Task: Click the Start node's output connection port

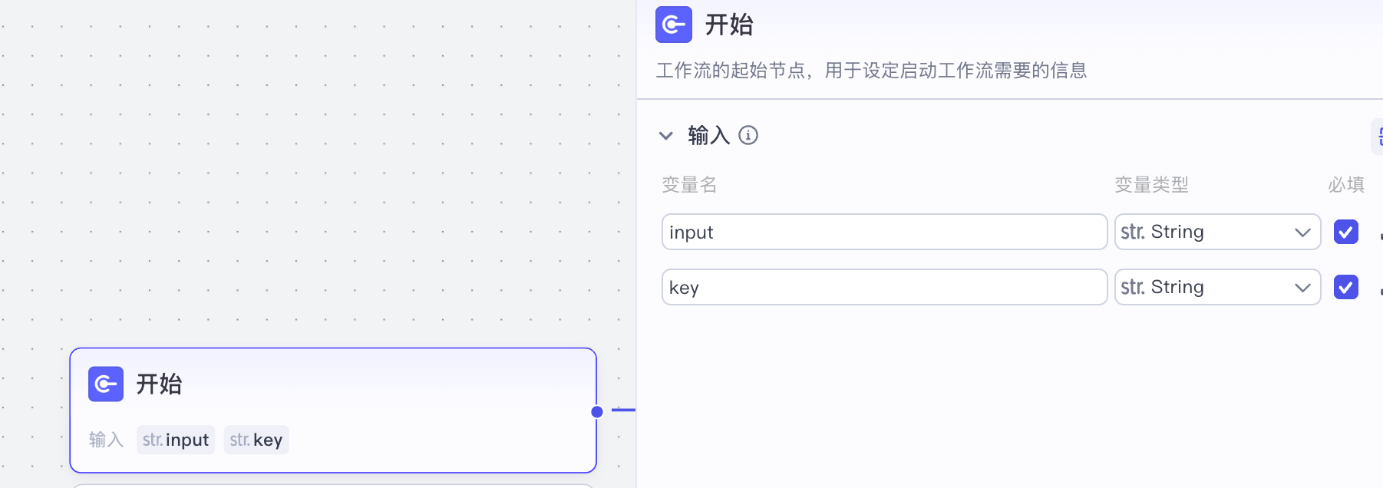Action: coord(597,412)
